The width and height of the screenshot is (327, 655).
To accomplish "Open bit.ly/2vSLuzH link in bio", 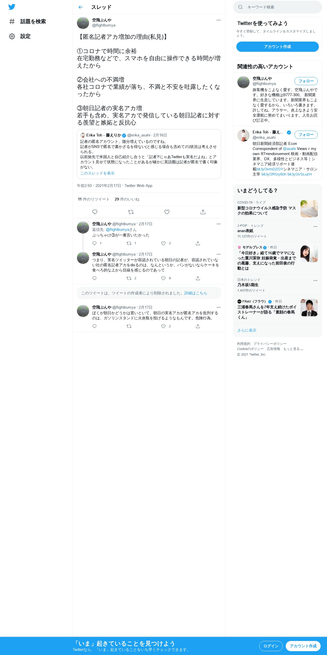I will click(299, 174).
